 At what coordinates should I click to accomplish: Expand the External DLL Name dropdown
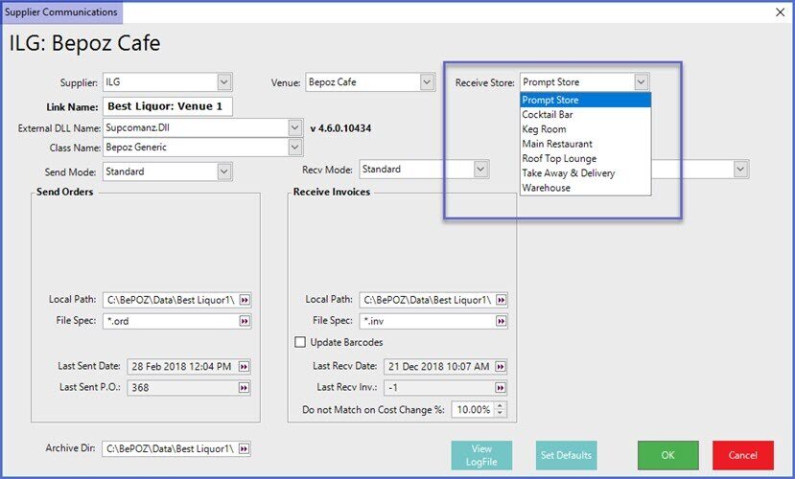(x=295, y=127)
